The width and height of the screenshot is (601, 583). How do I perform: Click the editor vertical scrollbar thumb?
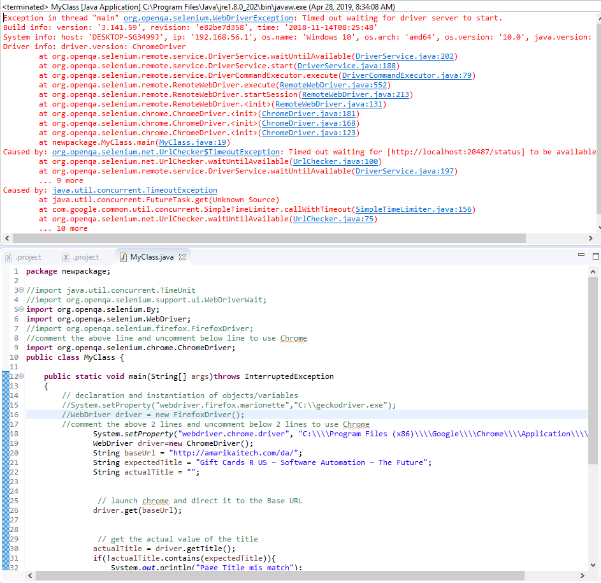pyautogui.click(x=593, y=371)
